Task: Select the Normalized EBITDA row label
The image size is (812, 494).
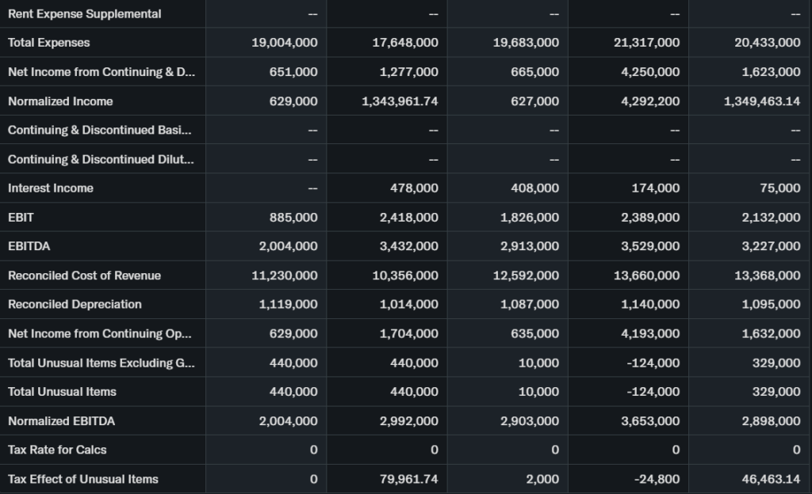Action: pyautogui.click(x=61, y=421)
